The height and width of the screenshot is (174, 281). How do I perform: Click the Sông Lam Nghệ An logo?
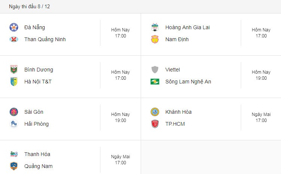click(x=155, y=82)
